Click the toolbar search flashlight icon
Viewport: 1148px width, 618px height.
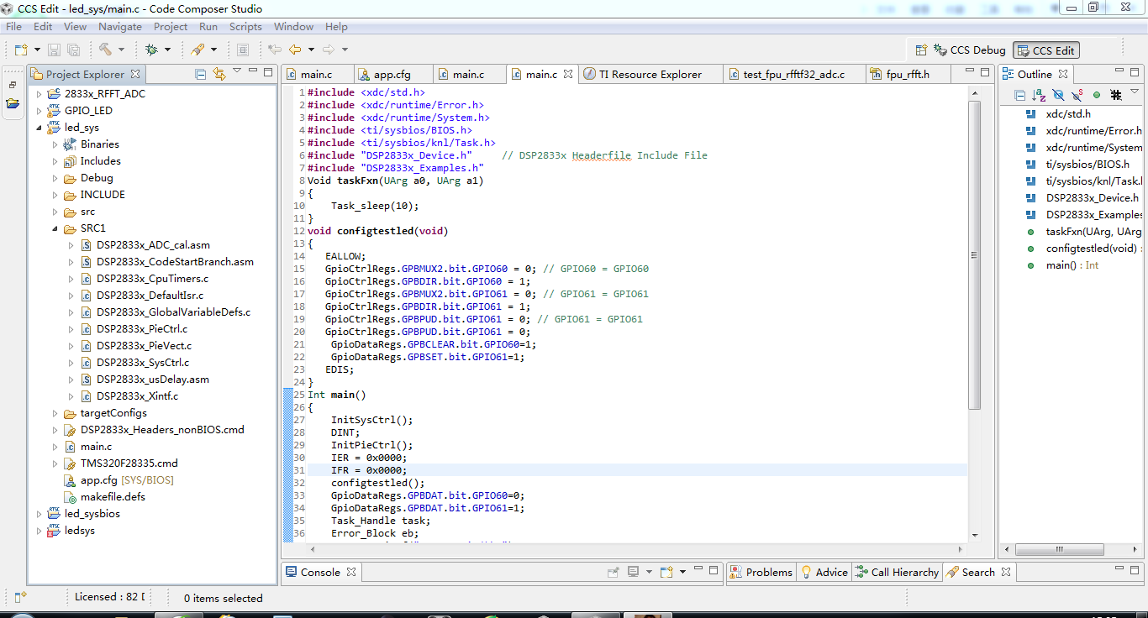click(197, 50)
